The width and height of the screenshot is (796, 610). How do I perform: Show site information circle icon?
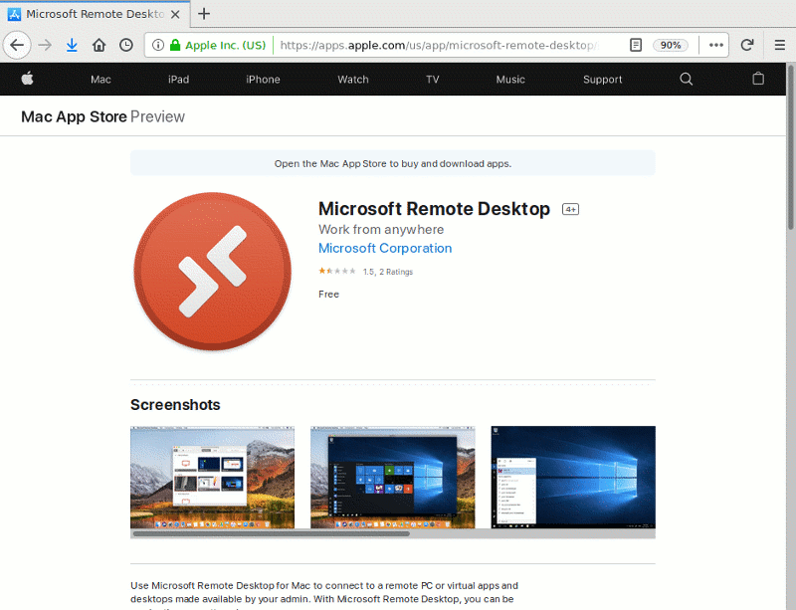pos(158,45)
